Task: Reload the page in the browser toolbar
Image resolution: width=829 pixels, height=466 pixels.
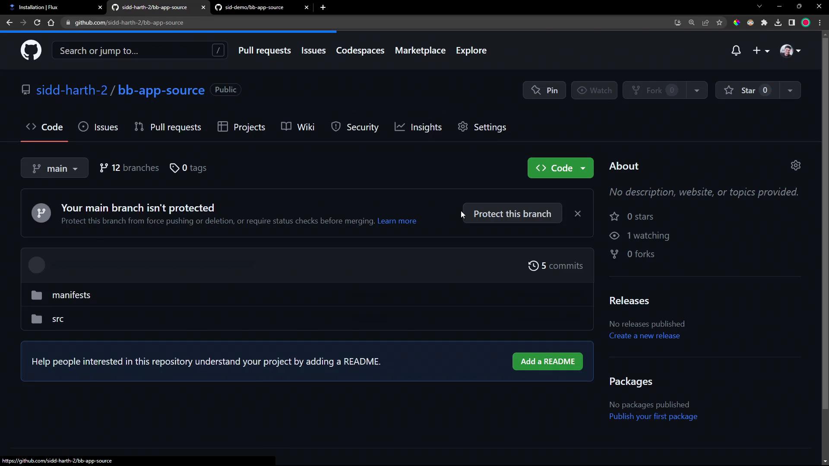Action: [37, 22]
